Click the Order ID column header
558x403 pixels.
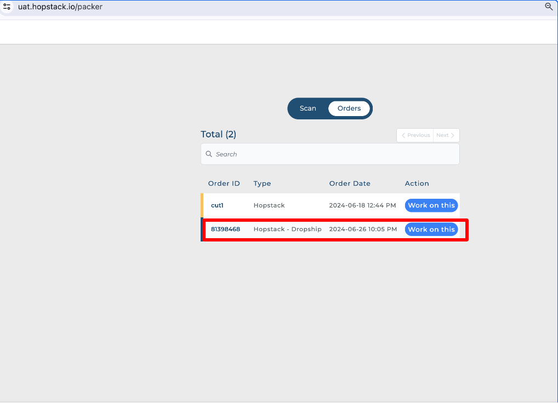pyautogui.click(x=224, y=183)
